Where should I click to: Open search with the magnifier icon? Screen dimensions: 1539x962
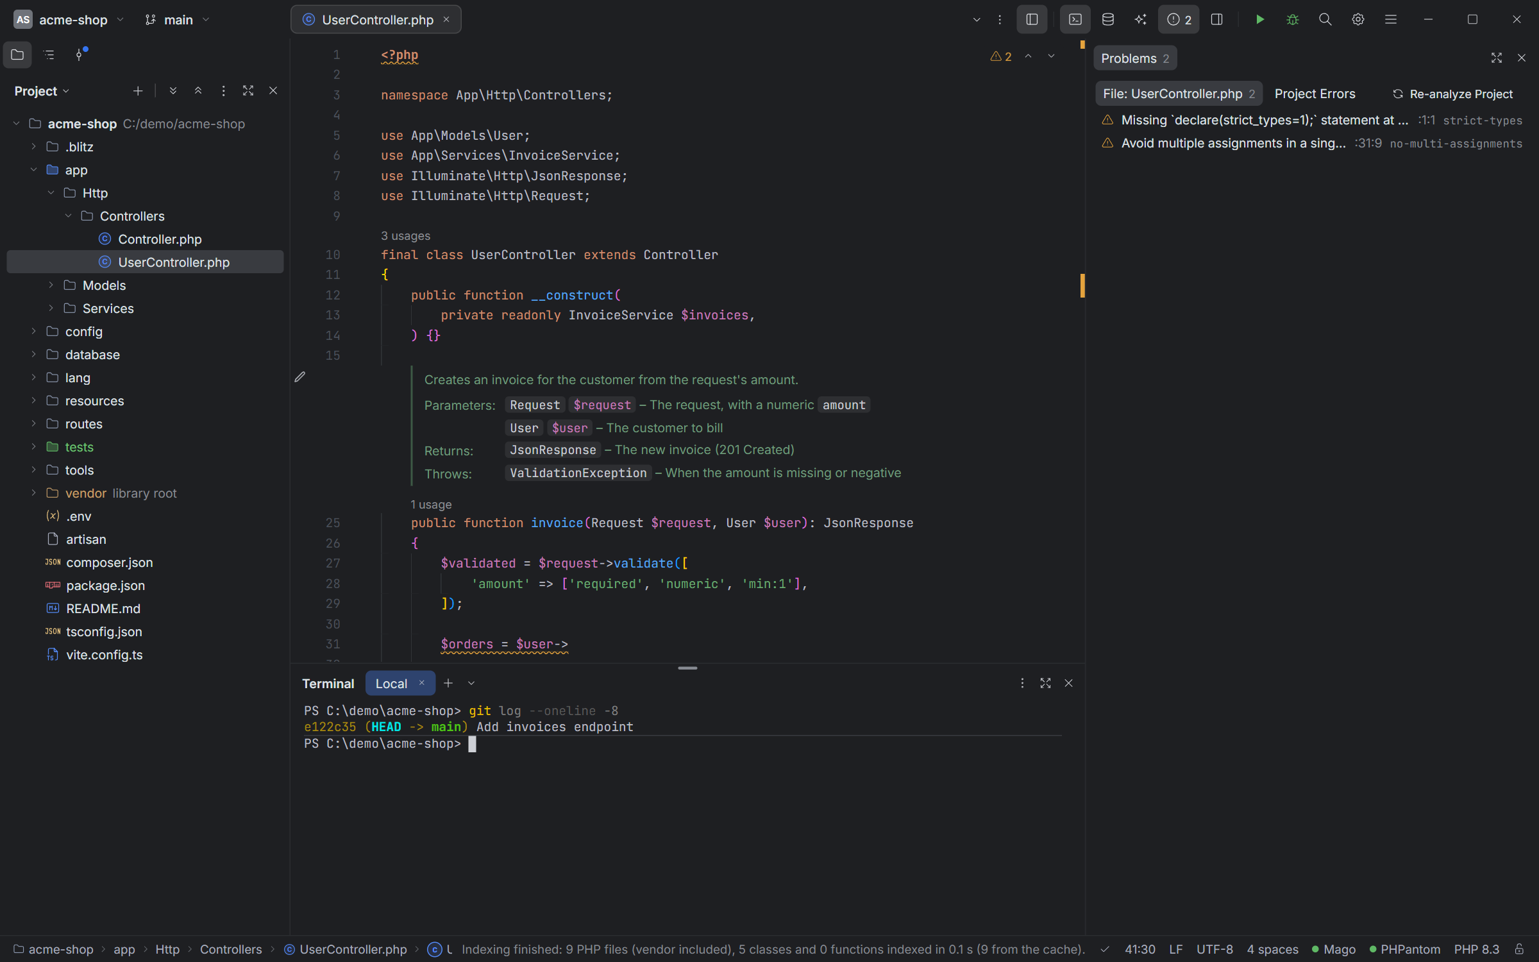click(x=1325, y=19)
